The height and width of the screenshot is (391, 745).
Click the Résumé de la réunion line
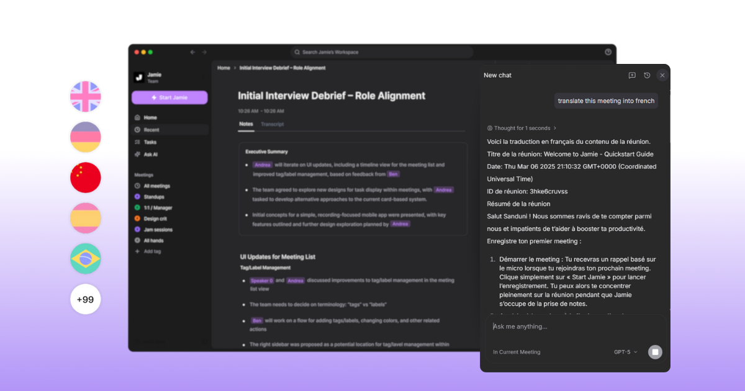518,204
